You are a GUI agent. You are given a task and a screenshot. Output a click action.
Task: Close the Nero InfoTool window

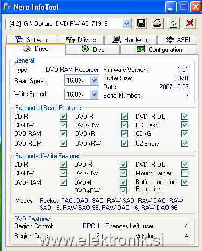pyautogui.click(x=196, y=7)
